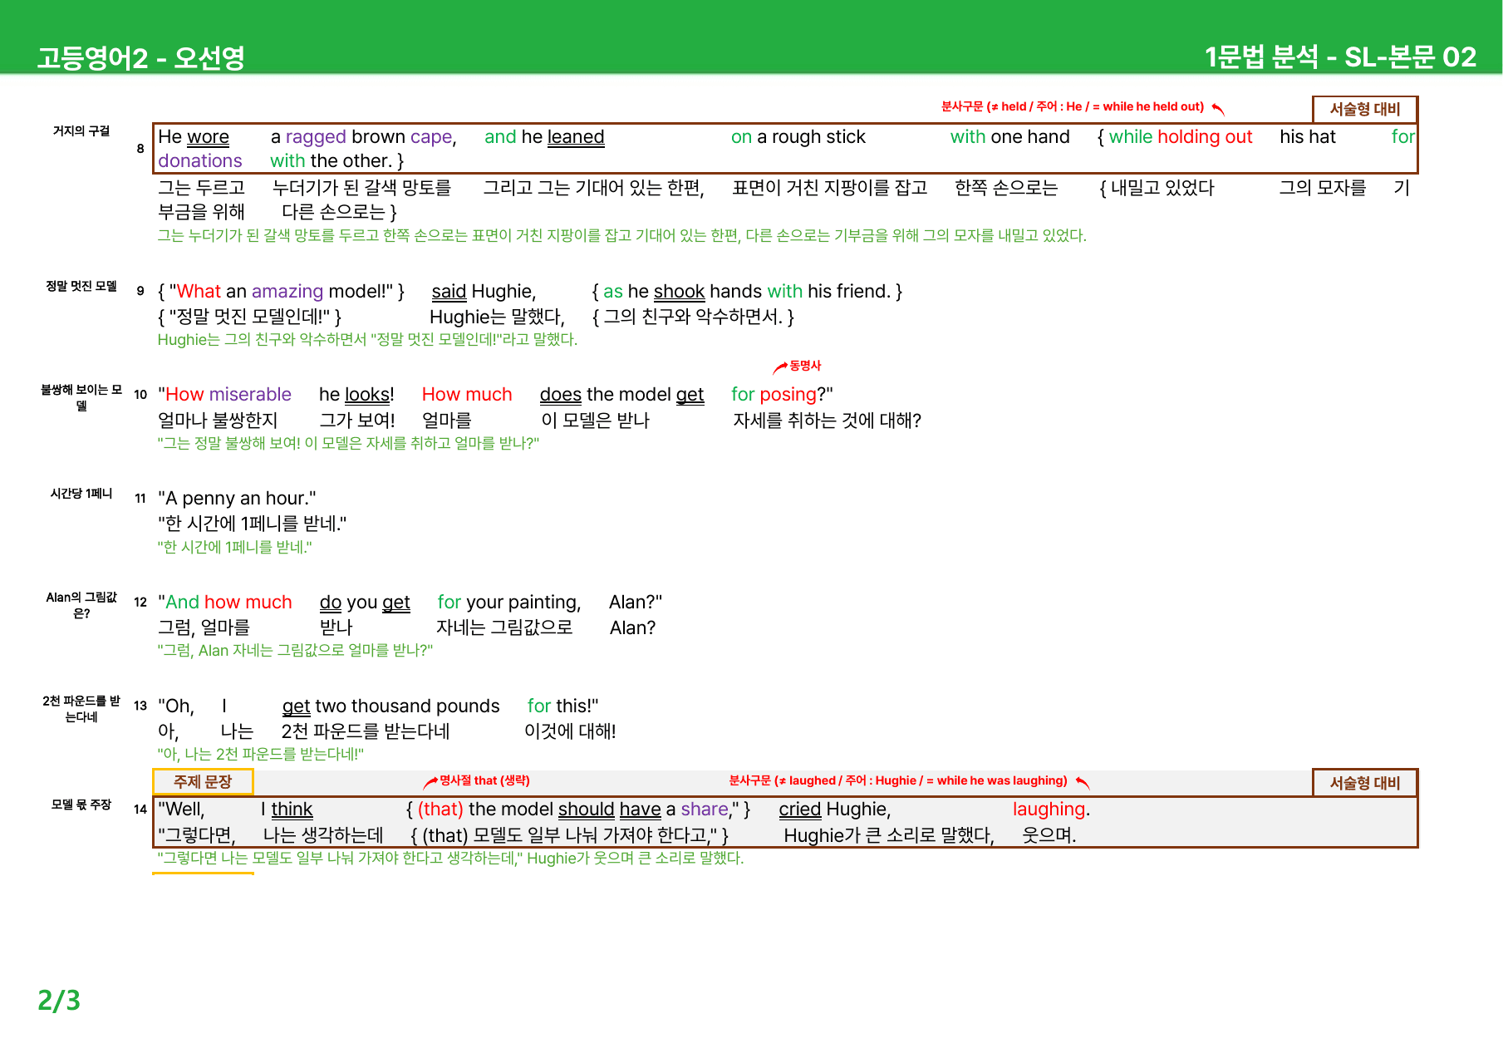Image resolution: width=1503 pixels, height=1063 pixels.
Task: Click the underlined word 'shook'
Action: tap(679, 292)
